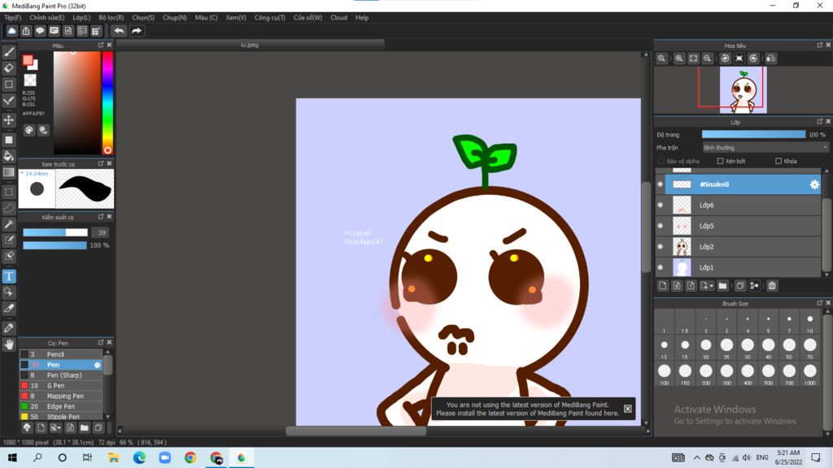Select the G Pen brush

point(61,385)
